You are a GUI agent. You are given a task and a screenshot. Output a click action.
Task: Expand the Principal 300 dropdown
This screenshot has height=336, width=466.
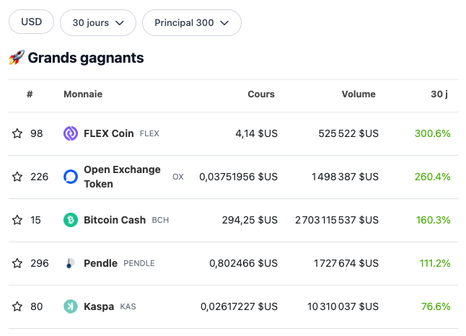coord(191,22)
